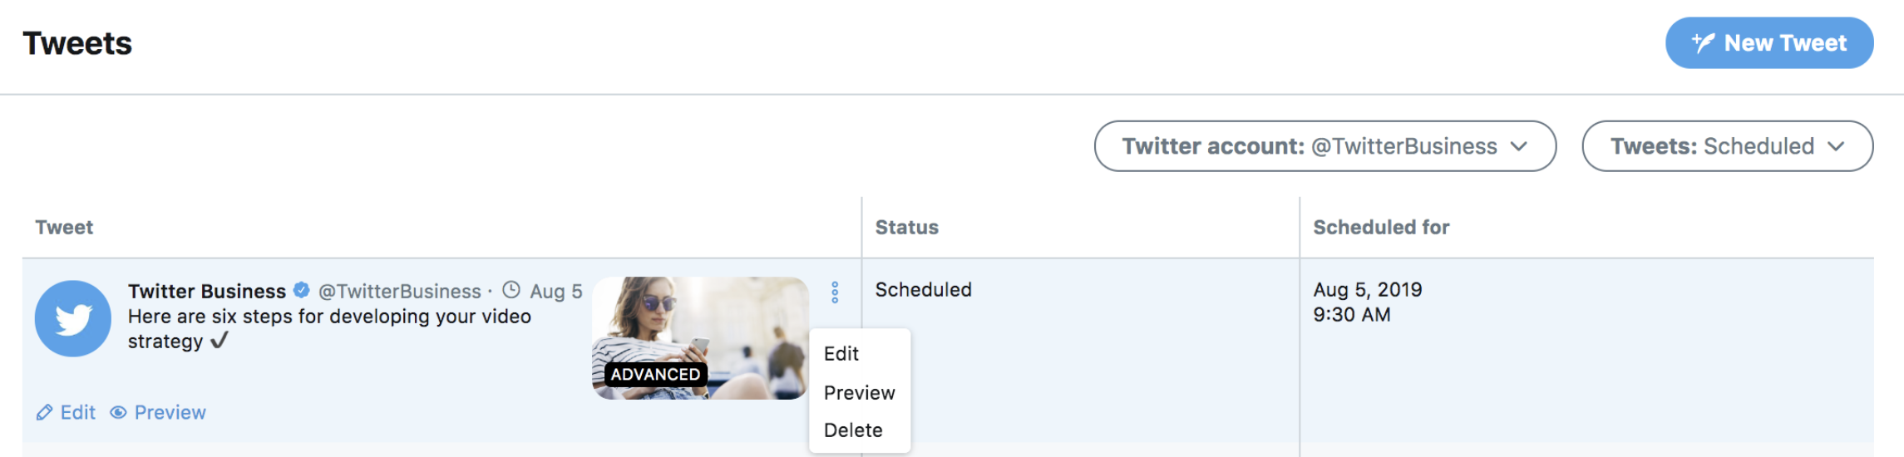This screenshot has width=1904, height=457.
Task: Click the Twitter Business bird avatar
Action: (x=73, y=318)
